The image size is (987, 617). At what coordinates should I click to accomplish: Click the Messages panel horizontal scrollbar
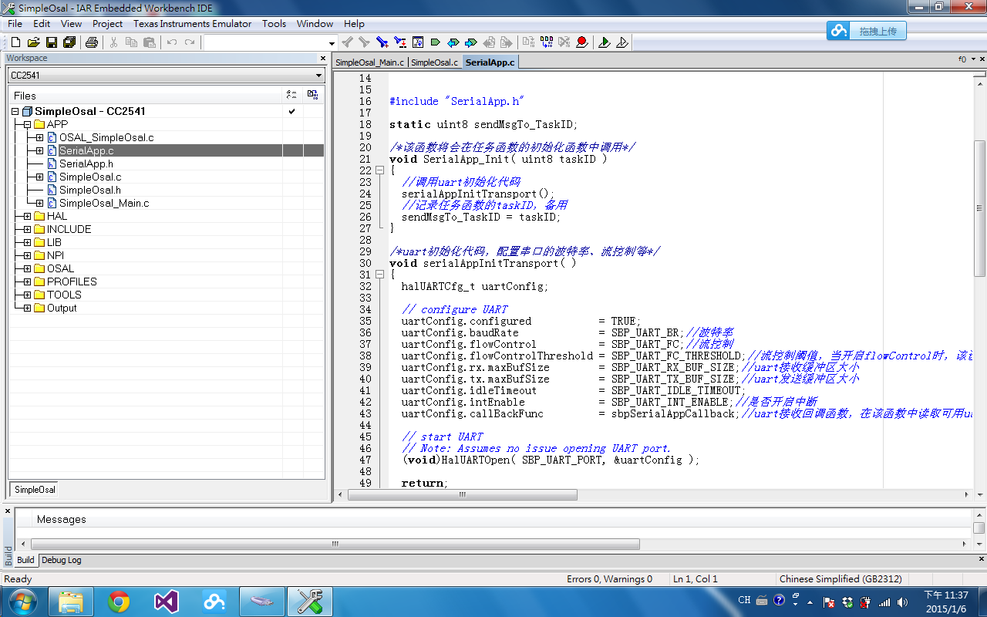(x=335, y=544)
